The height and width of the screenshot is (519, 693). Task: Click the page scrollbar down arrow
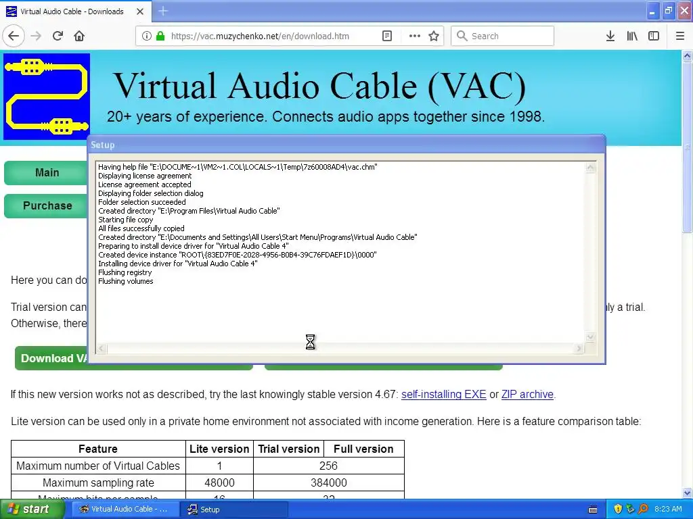[687, 493]
